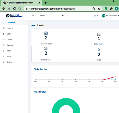Click the browser back arrow
The width and height of the screenshot is (119, 113).
(4, 9)
